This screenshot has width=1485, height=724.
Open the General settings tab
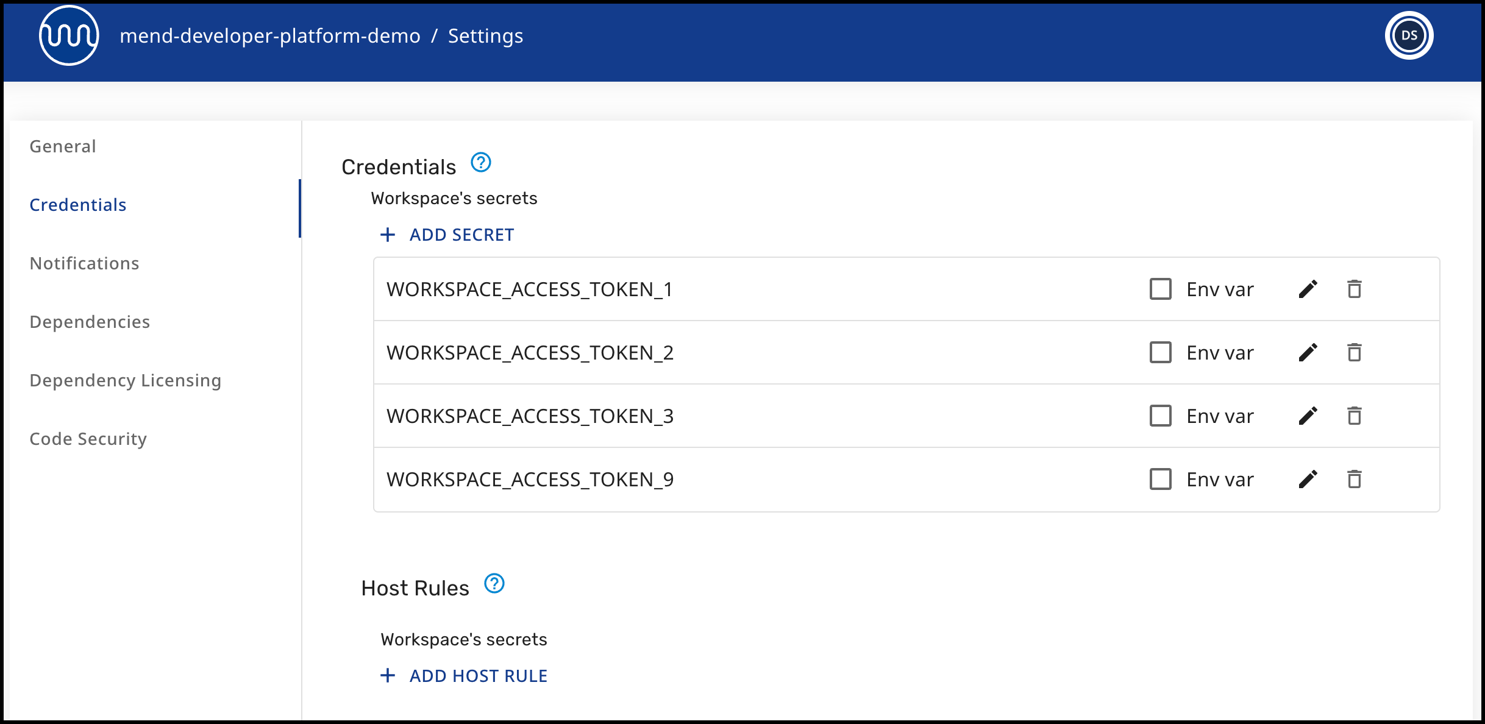[x=63, y=146]
